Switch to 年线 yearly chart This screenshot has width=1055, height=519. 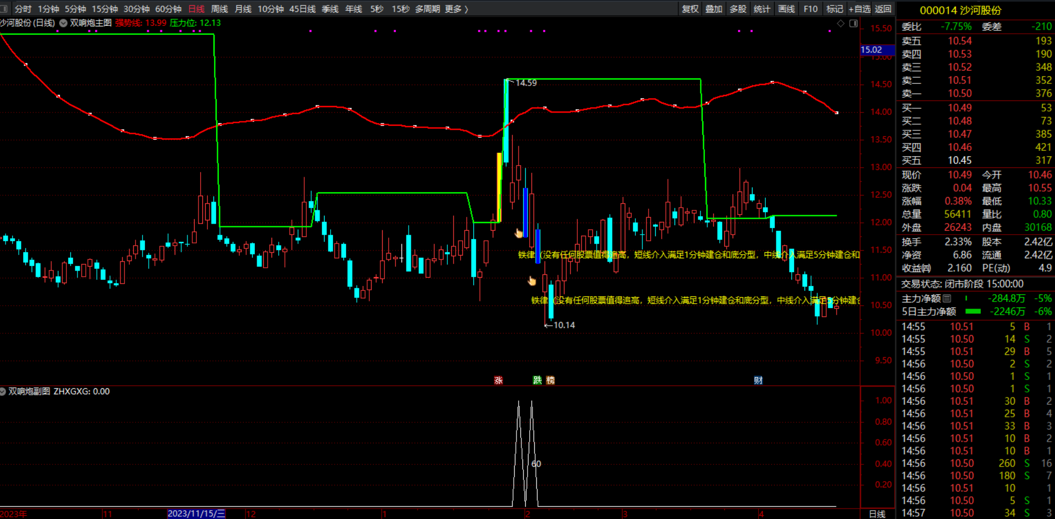353,9
